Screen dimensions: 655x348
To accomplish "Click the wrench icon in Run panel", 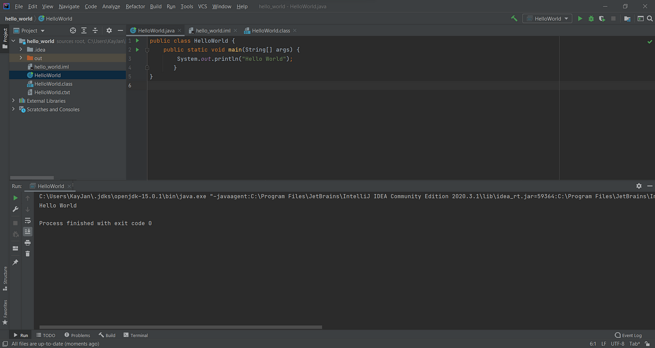I will 15,209.
